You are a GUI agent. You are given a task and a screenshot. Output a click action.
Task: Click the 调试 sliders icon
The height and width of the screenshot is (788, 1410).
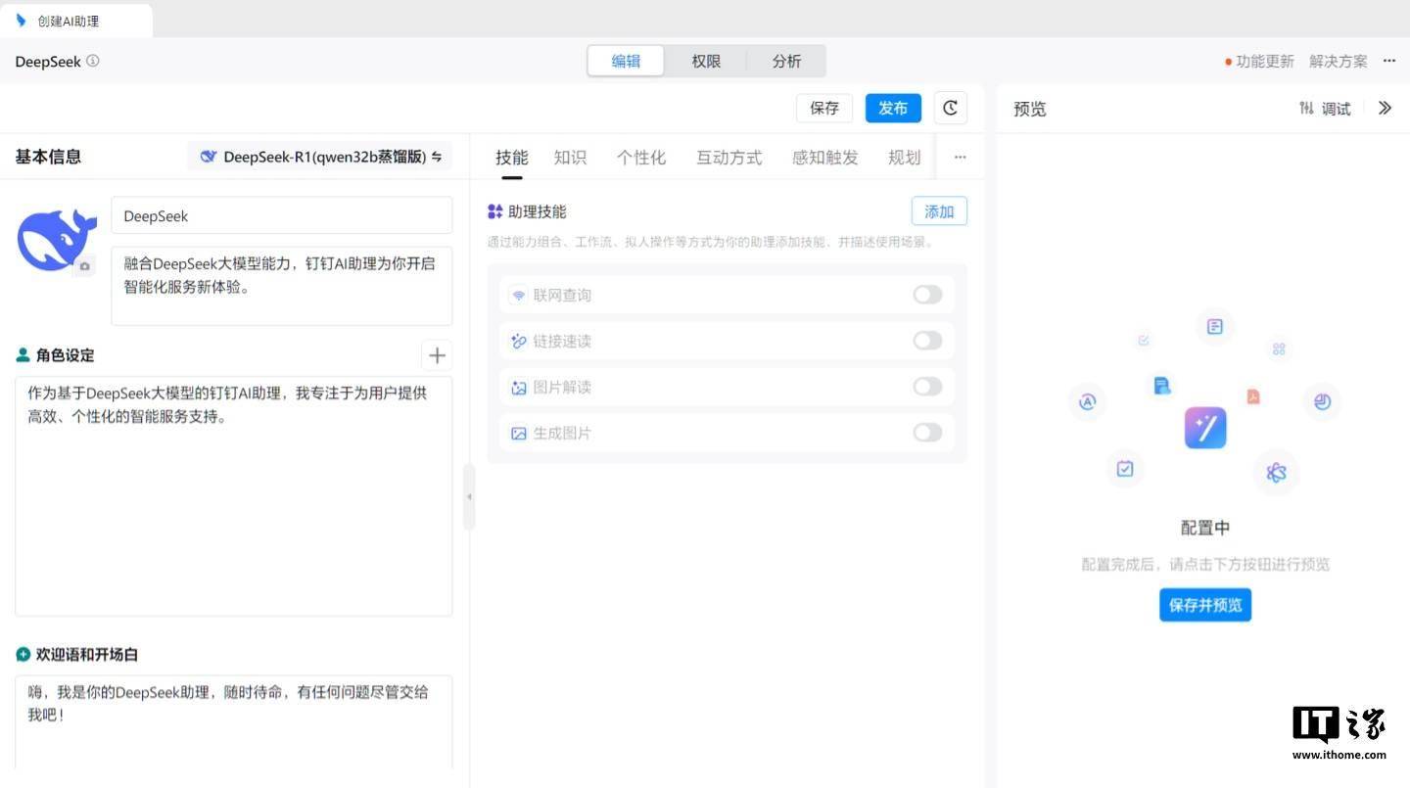pos(1306,109)
